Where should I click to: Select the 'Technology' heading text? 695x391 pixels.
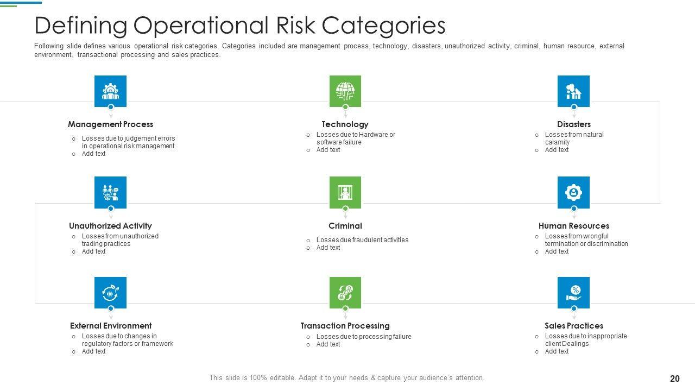[345, 124]
